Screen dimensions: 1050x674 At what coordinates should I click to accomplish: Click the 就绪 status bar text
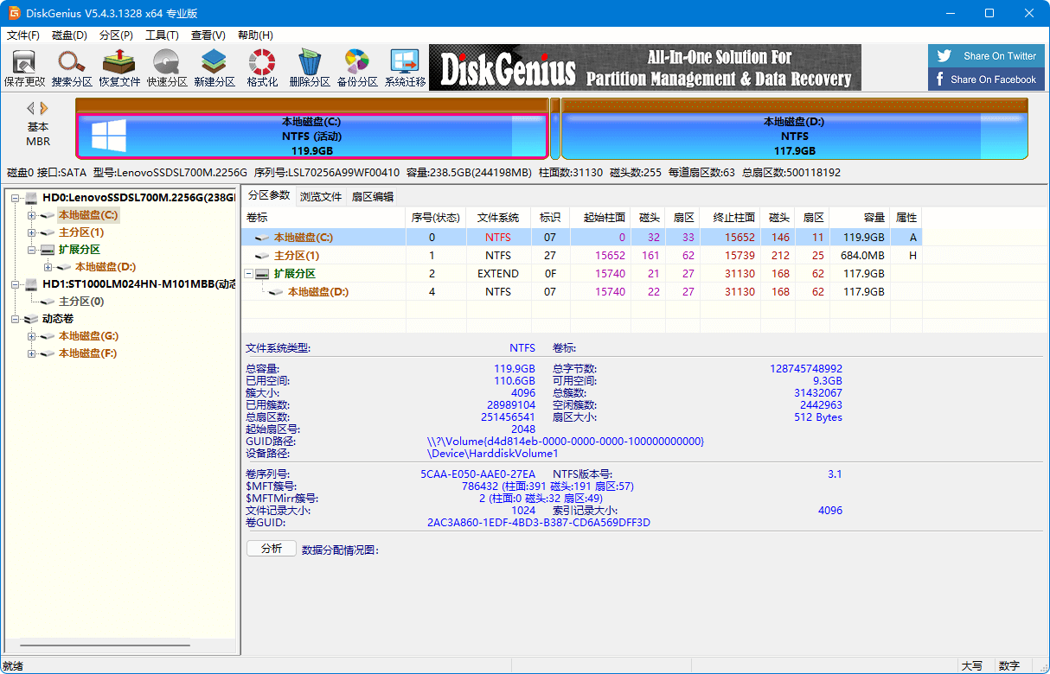point(13,666)
